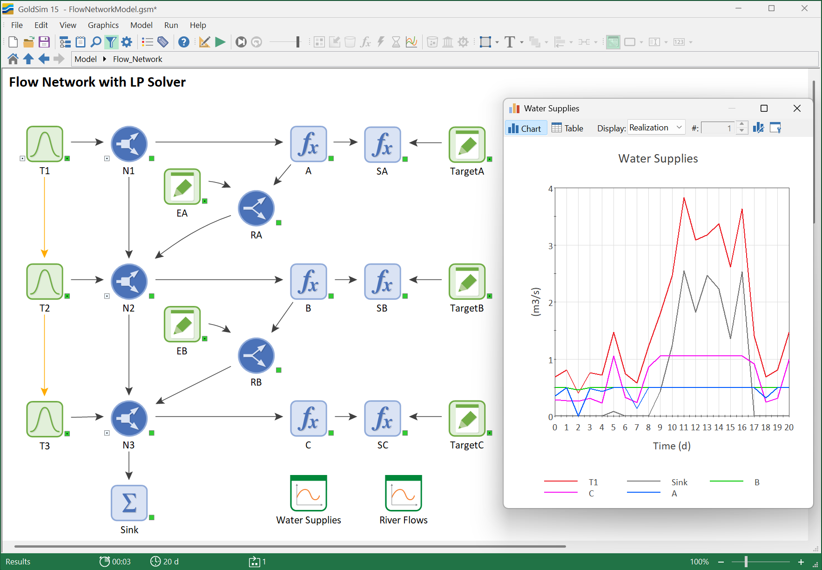This screenshot has width=822, height=570.
Task: Open the Model Browser tree icon
Action: 65,41
